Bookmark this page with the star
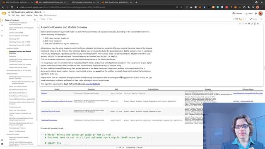 [x=181, y=7]
